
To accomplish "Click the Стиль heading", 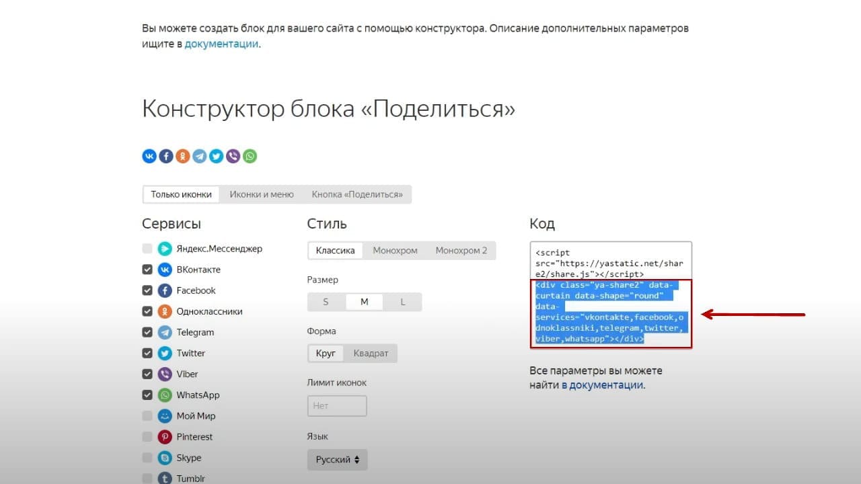I will (327, 224).
